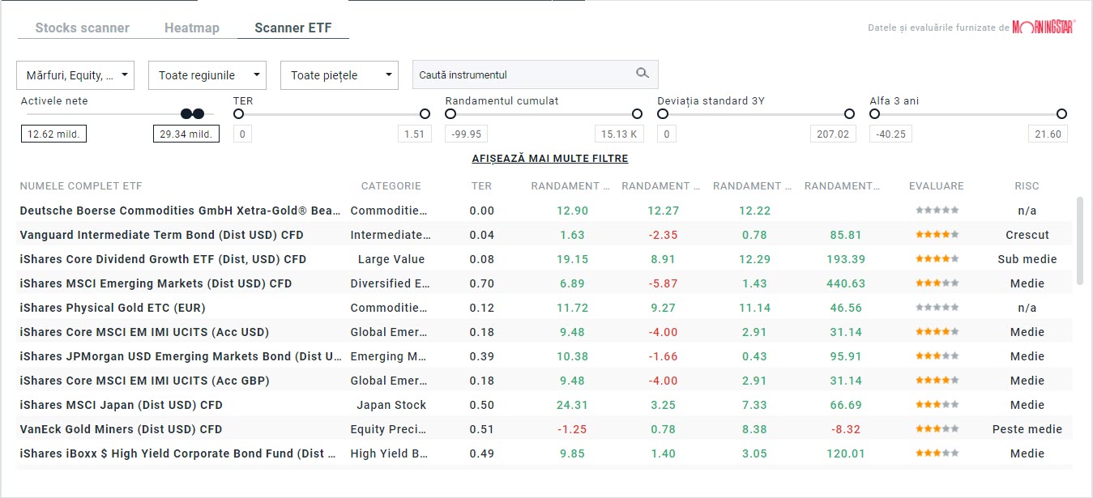Sort the table by TER column

pyautogui.click(x=481, y=185)
